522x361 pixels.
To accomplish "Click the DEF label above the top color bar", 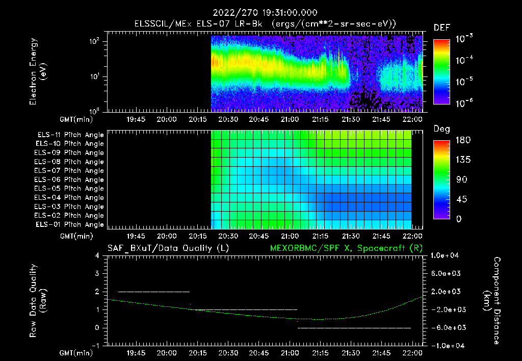I will tap(442, 28).
